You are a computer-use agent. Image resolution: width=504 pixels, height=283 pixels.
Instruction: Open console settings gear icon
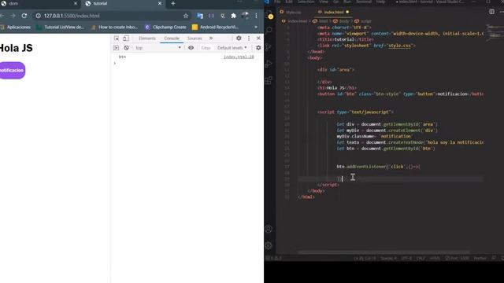pyautogui.click(x=258, y=48)
